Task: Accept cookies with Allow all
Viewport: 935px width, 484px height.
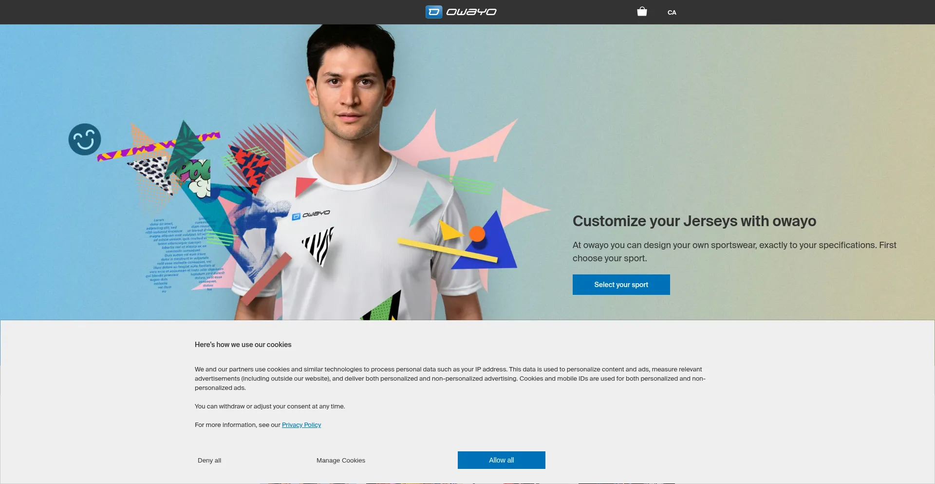Action: [x=502, y=460]
